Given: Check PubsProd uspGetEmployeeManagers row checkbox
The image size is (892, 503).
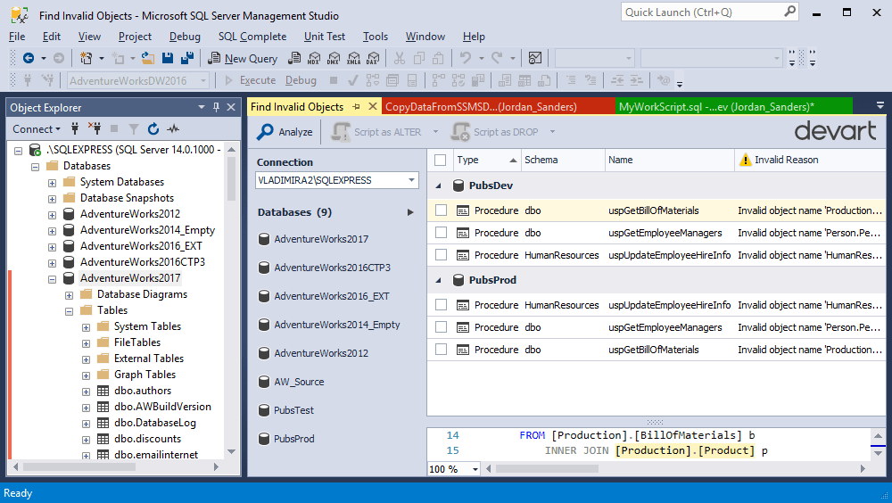Looking at the screenshot, I should coord(441,326).
